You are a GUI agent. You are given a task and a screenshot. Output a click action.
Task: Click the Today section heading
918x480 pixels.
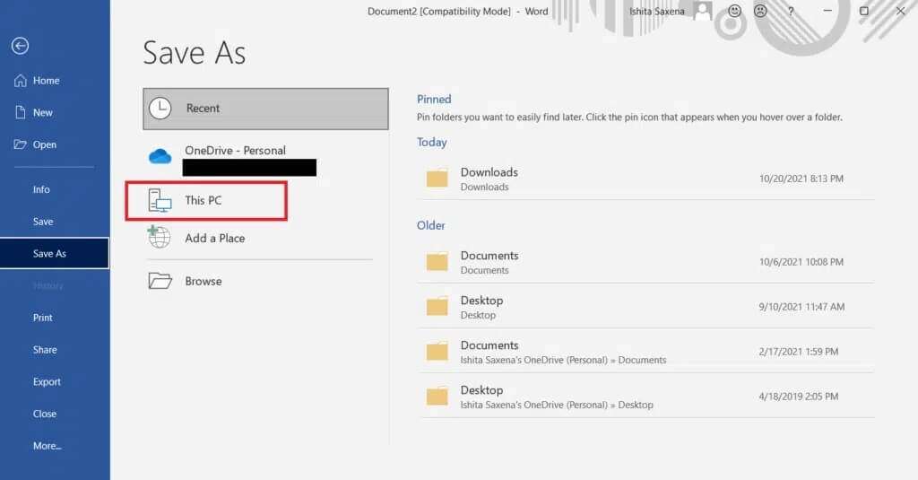(x=431, y=143)
